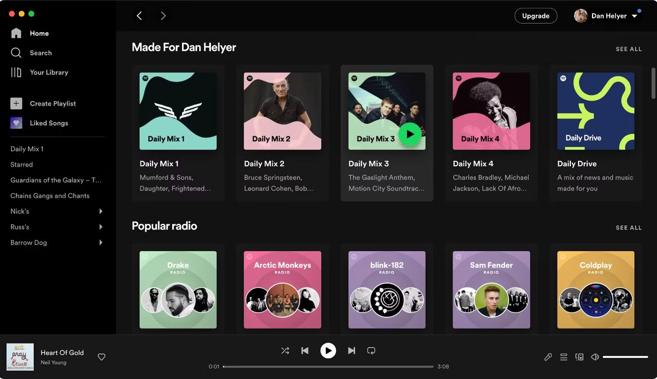Screen dimensions: 657x379
Task: Open Daily Mix 1 cover card
Action: 178,111
